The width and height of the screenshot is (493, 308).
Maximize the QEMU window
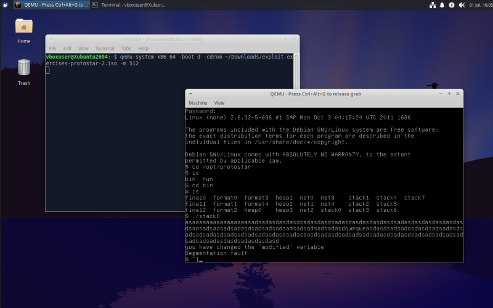(x=449, y=94)
